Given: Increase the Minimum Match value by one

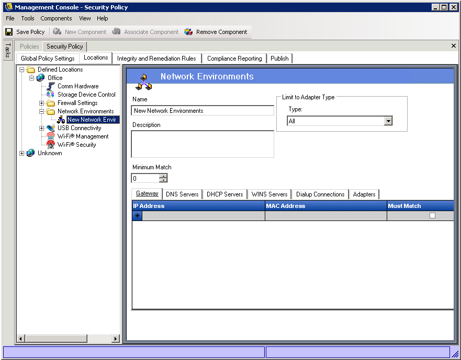Looking at the screenshot, I should click(x=163, y=176).
